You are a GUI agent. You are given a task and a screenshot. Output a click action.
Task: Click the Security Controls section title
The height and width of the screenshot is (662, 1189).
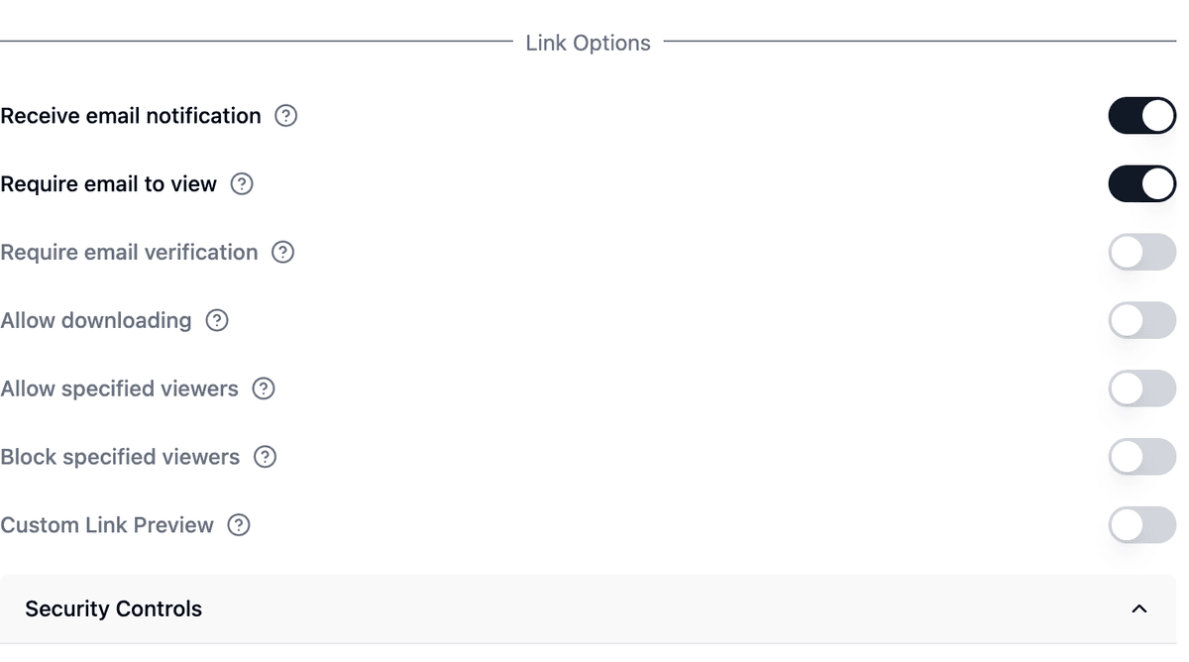point(113,608)
